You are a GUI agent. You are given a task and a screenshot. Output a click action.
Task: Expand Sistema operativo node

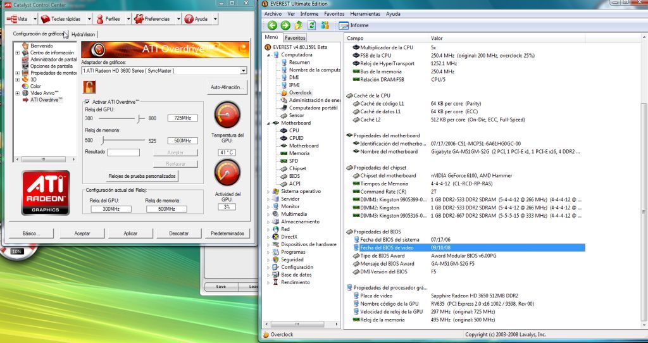(268, 191)
